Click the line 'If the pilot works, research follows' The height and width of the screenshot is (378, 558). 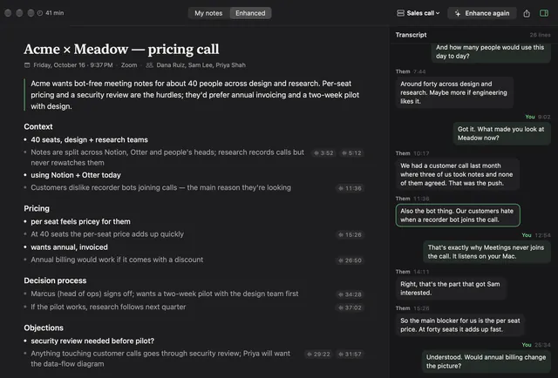[x=108, y=307]
